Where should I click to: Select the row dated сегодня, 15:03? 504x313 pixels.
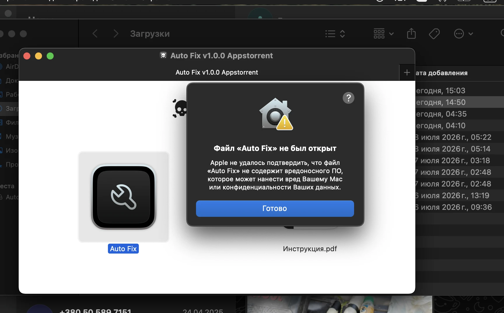click(460, 91)
